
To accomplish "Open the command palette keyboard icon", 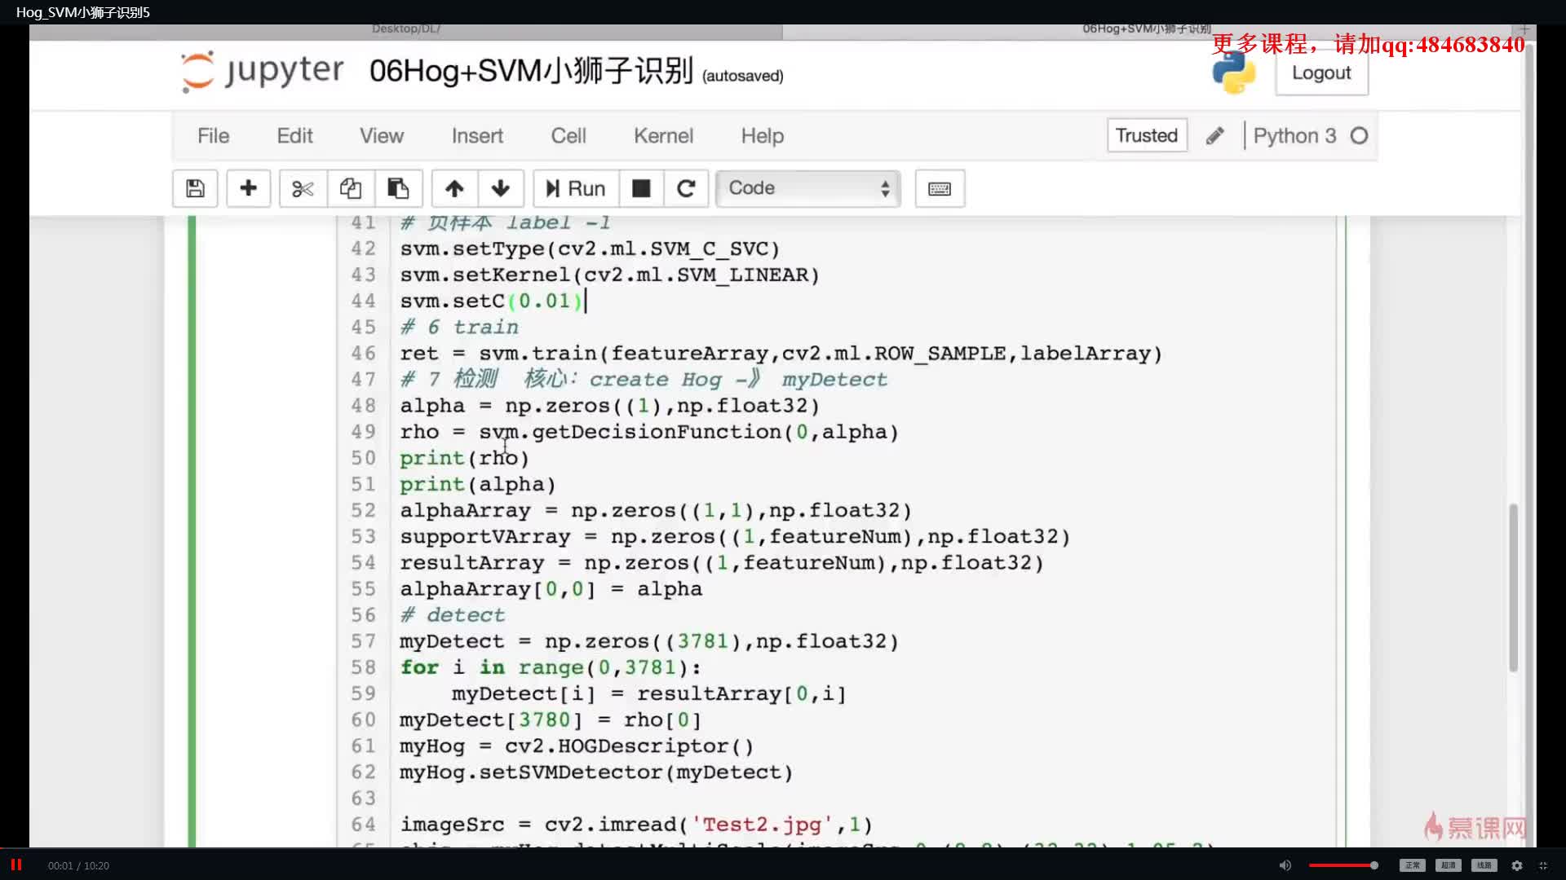I will point(940,189).
